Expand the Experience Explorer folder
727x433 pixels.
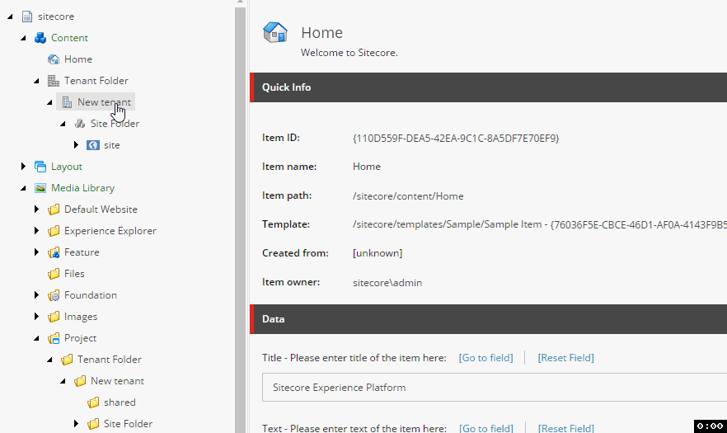coord(36,231)
